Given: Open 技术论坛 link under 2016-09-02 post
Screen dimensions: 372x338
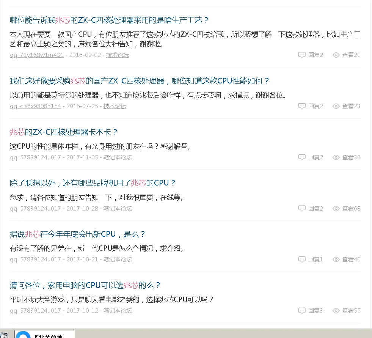Looking at the screenshot, I should click(118, 55).
